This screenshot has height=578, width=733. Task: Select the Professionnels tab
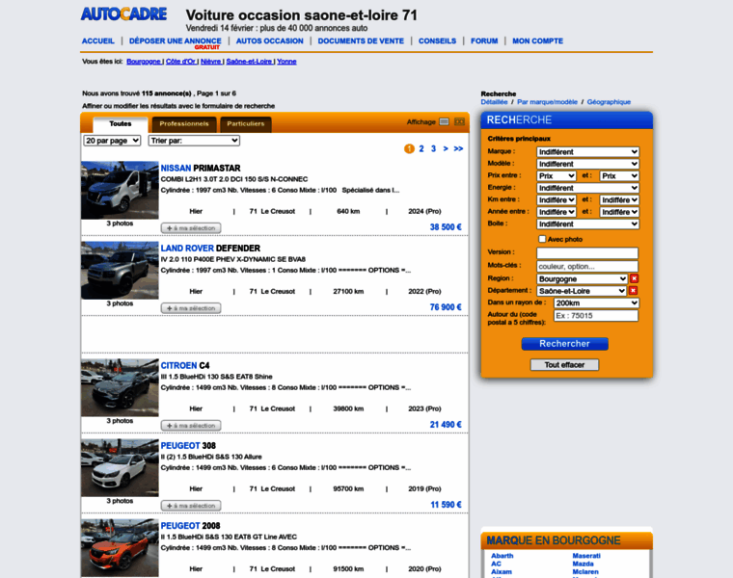coord(184,124)
